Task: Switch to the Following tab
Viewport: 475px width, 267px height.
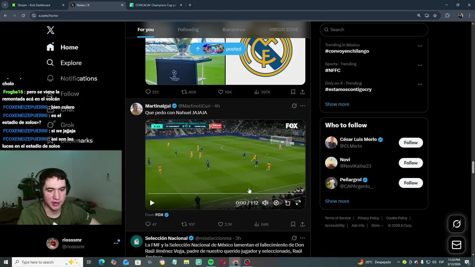Action: (188, 30)
